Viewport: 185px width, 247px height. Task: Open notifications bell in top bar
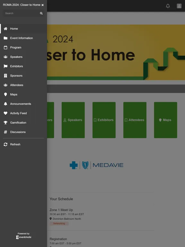168,6
